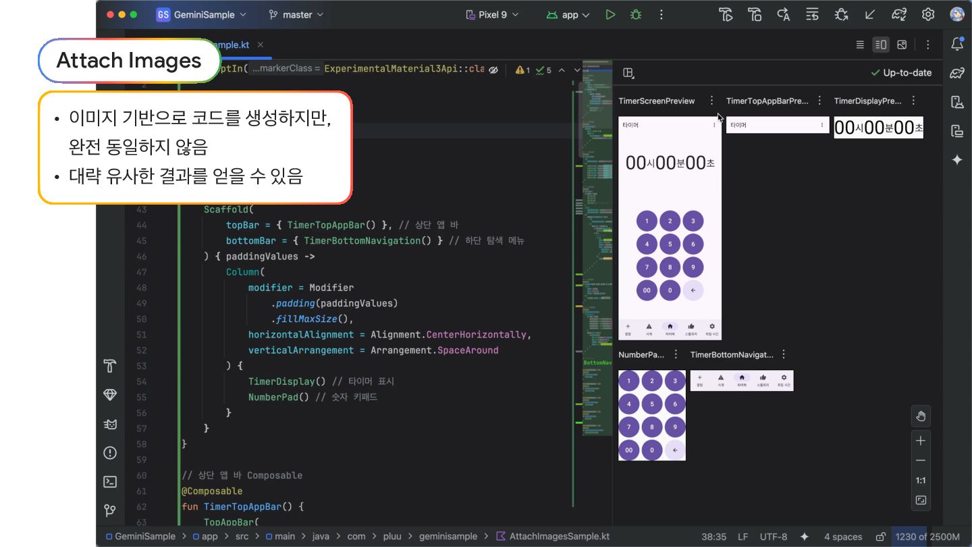This screenshot has width=972, height=547.
Task: Toggle the read-only lock in status bar
Action: tap(880, 537)
